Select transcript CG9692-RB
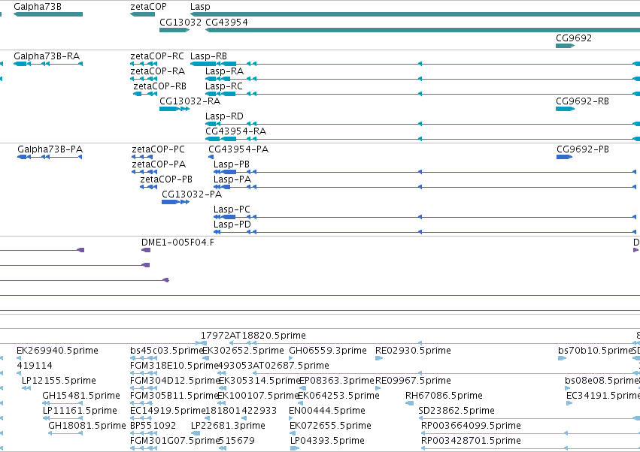Screen dimensions: 640x452 tap(565, 109)
